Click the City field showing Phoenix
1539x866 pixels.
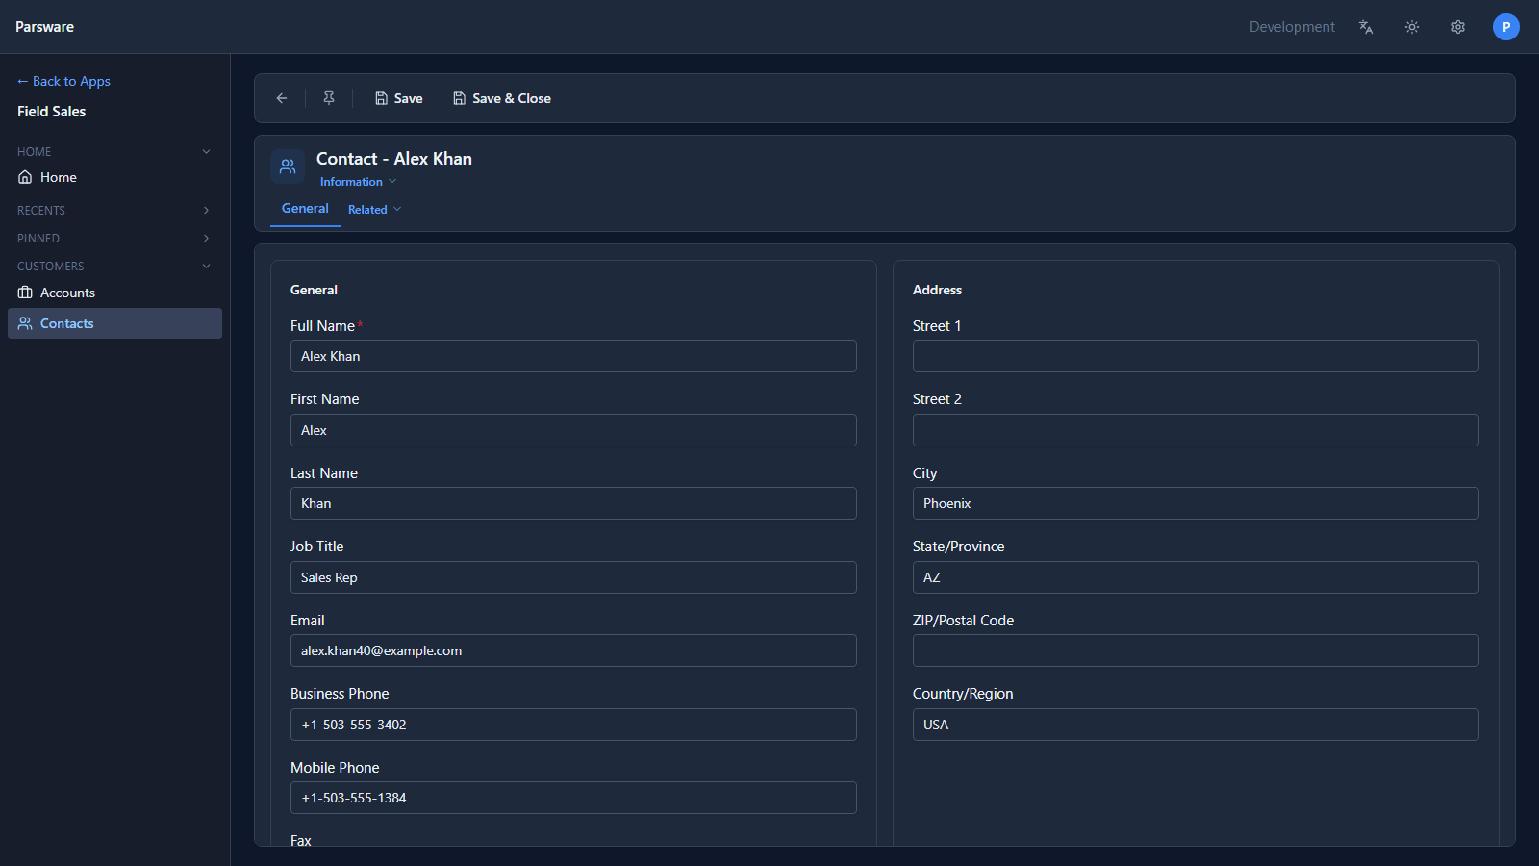(x=1196, y=503)
